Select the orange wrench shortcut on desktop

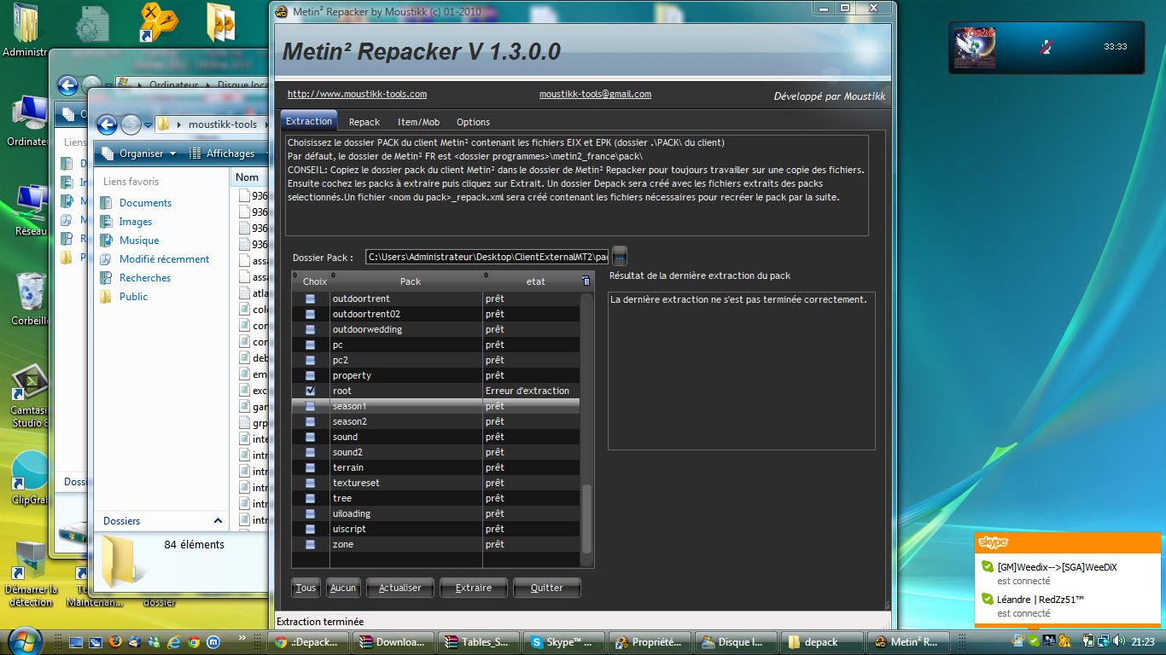pyautogui.click(x=159, y=23)
